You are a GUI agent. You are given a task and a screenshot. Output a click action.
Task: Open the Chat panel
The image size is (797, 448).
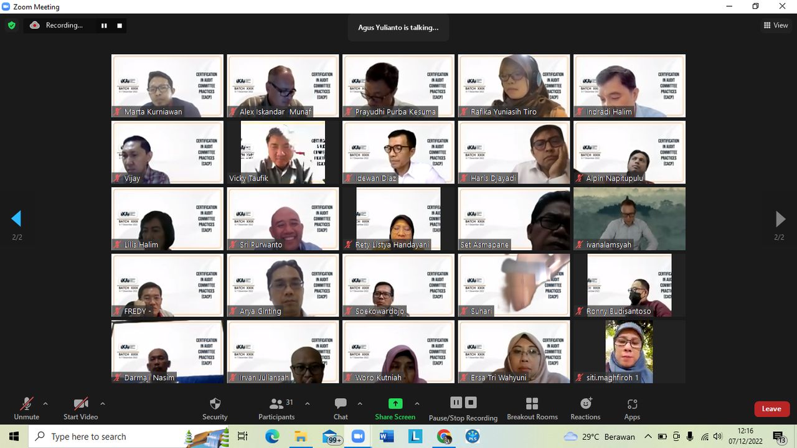[x=340, y=409]
